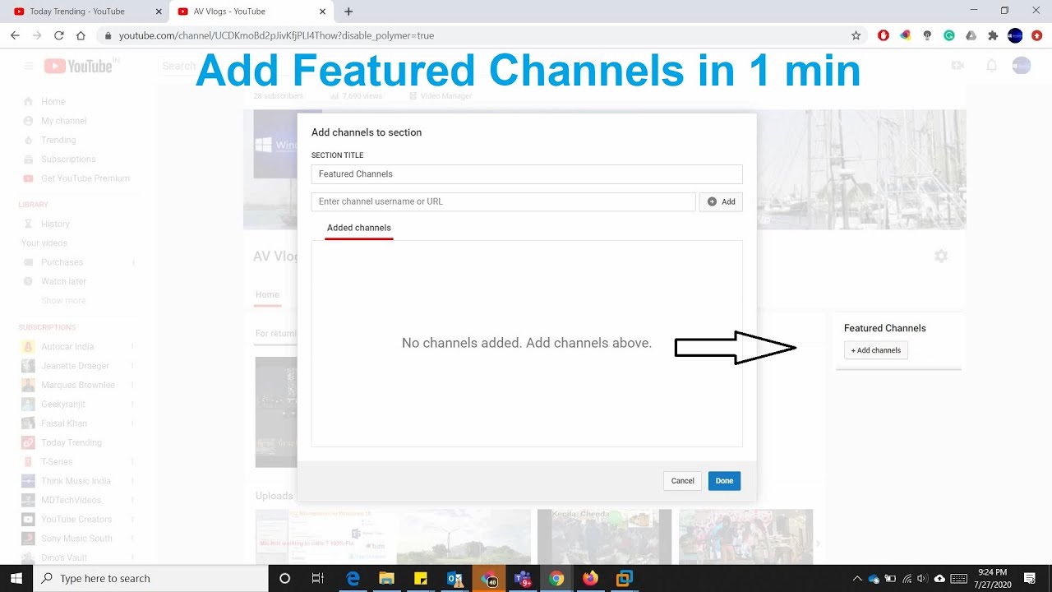Image resolution: width=1052 pixels, height=592 pixels.
Task: Open History in the Library section
Action: click(x=55, y=224)
